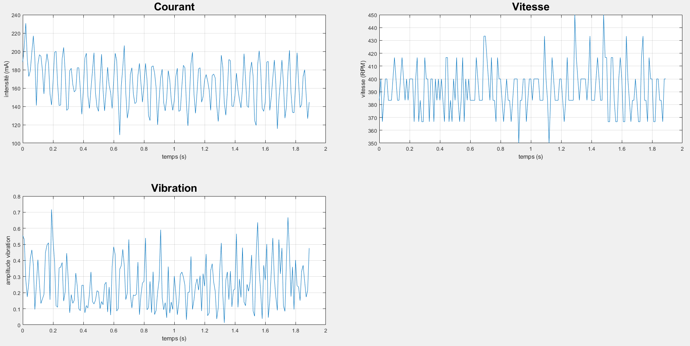Click the 430 tick on Vitesse y-axis
Image resolution: width=690 pixels, height=346 pixels.
(373, 41)
